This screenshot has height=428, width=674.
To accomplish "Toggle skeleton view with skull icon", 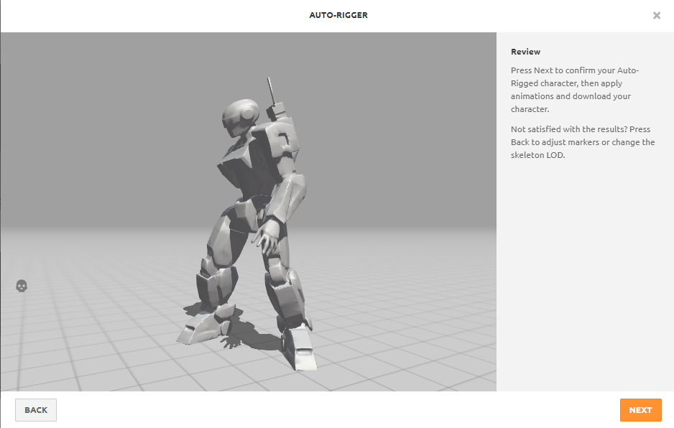I will coord(22,286).
